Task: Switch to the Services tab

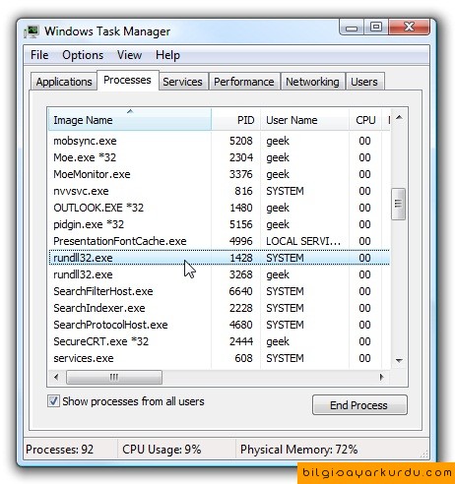Action: click(x=182, y=82)
